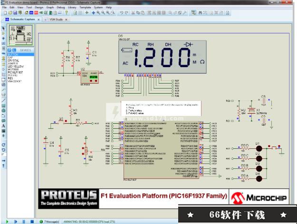Click the Rotate Anti-clockwise icon
Viewport: 297px width, 224px height.
point(3,150)
